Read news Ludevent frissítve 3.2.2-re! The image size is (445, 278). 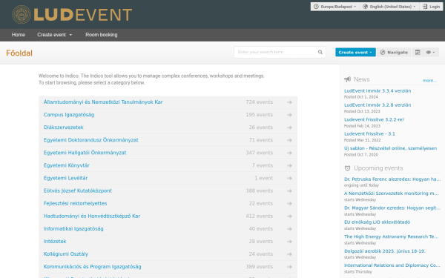click(x=374, y=119)
